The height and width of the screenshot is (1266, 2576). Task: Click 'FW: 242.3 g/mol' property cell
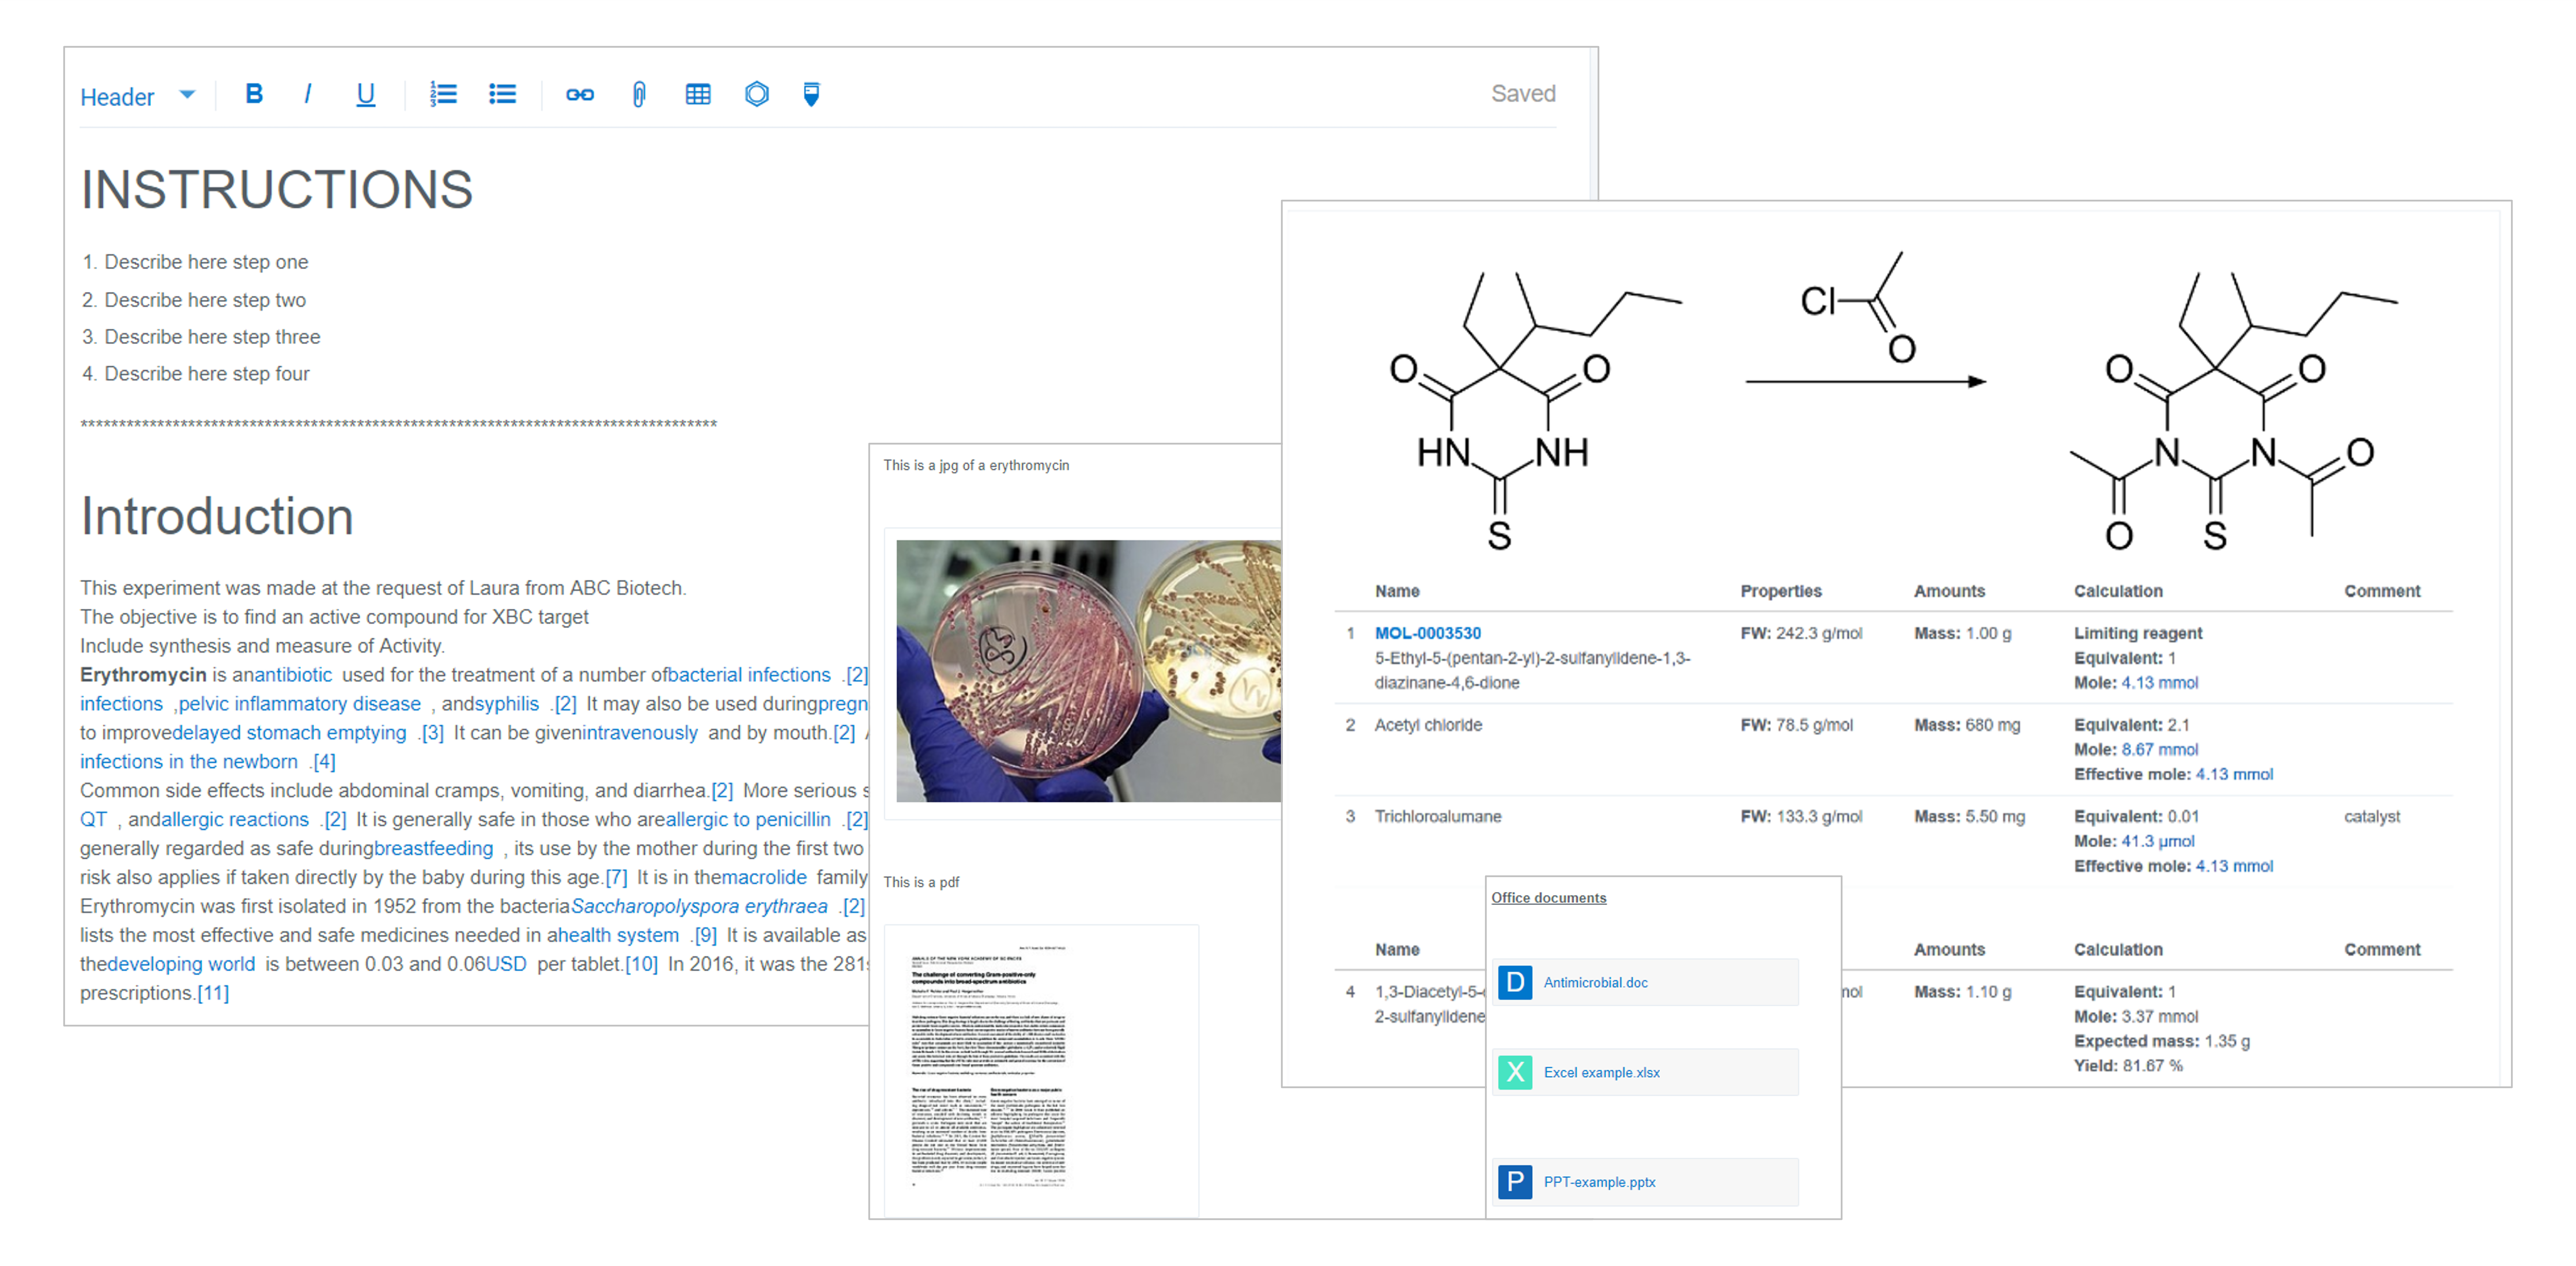tap(1801, 632)
